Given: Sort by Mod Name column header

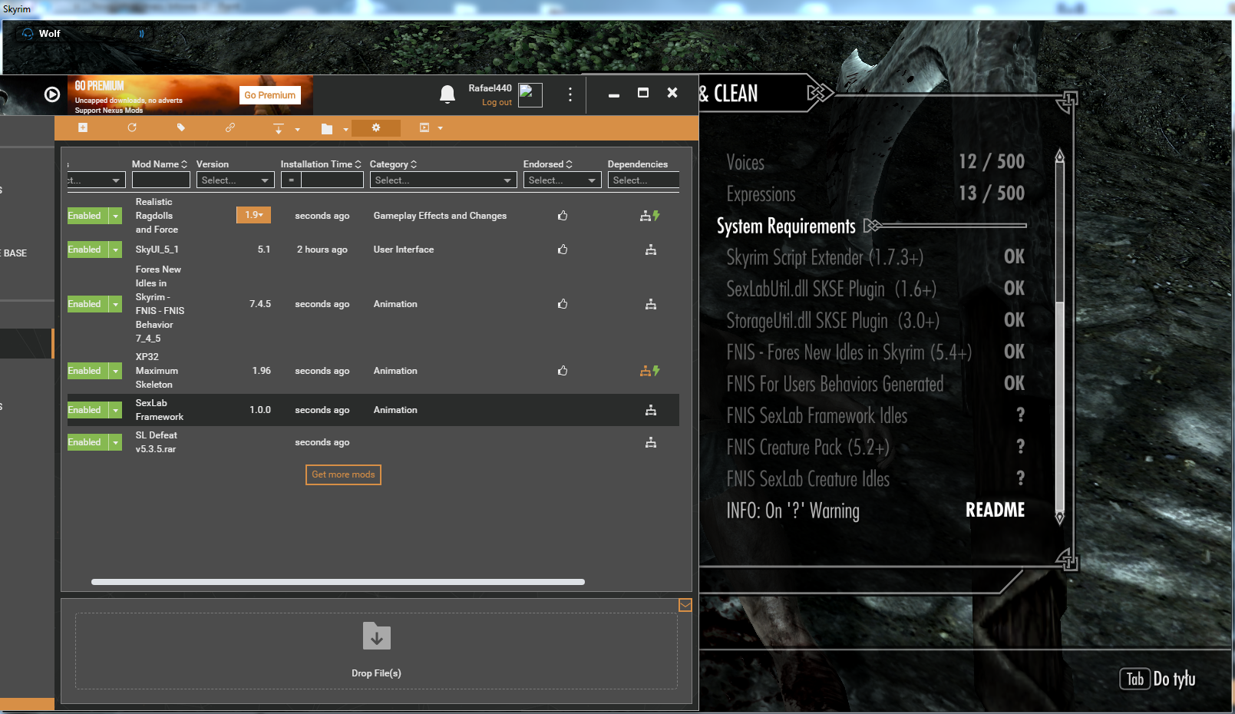Looking at the screenshot, I should (160, 164).
